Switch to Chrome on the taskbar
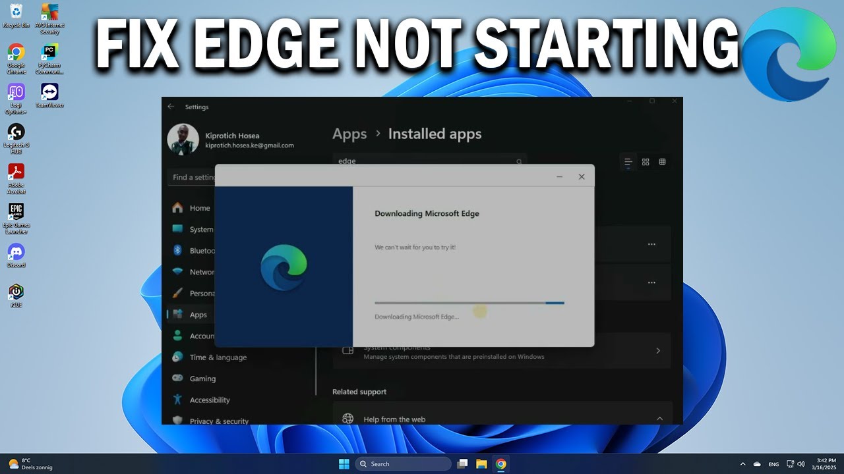This screenshot has width=844, height=474. pyautogui.click(x=500, y=463)
